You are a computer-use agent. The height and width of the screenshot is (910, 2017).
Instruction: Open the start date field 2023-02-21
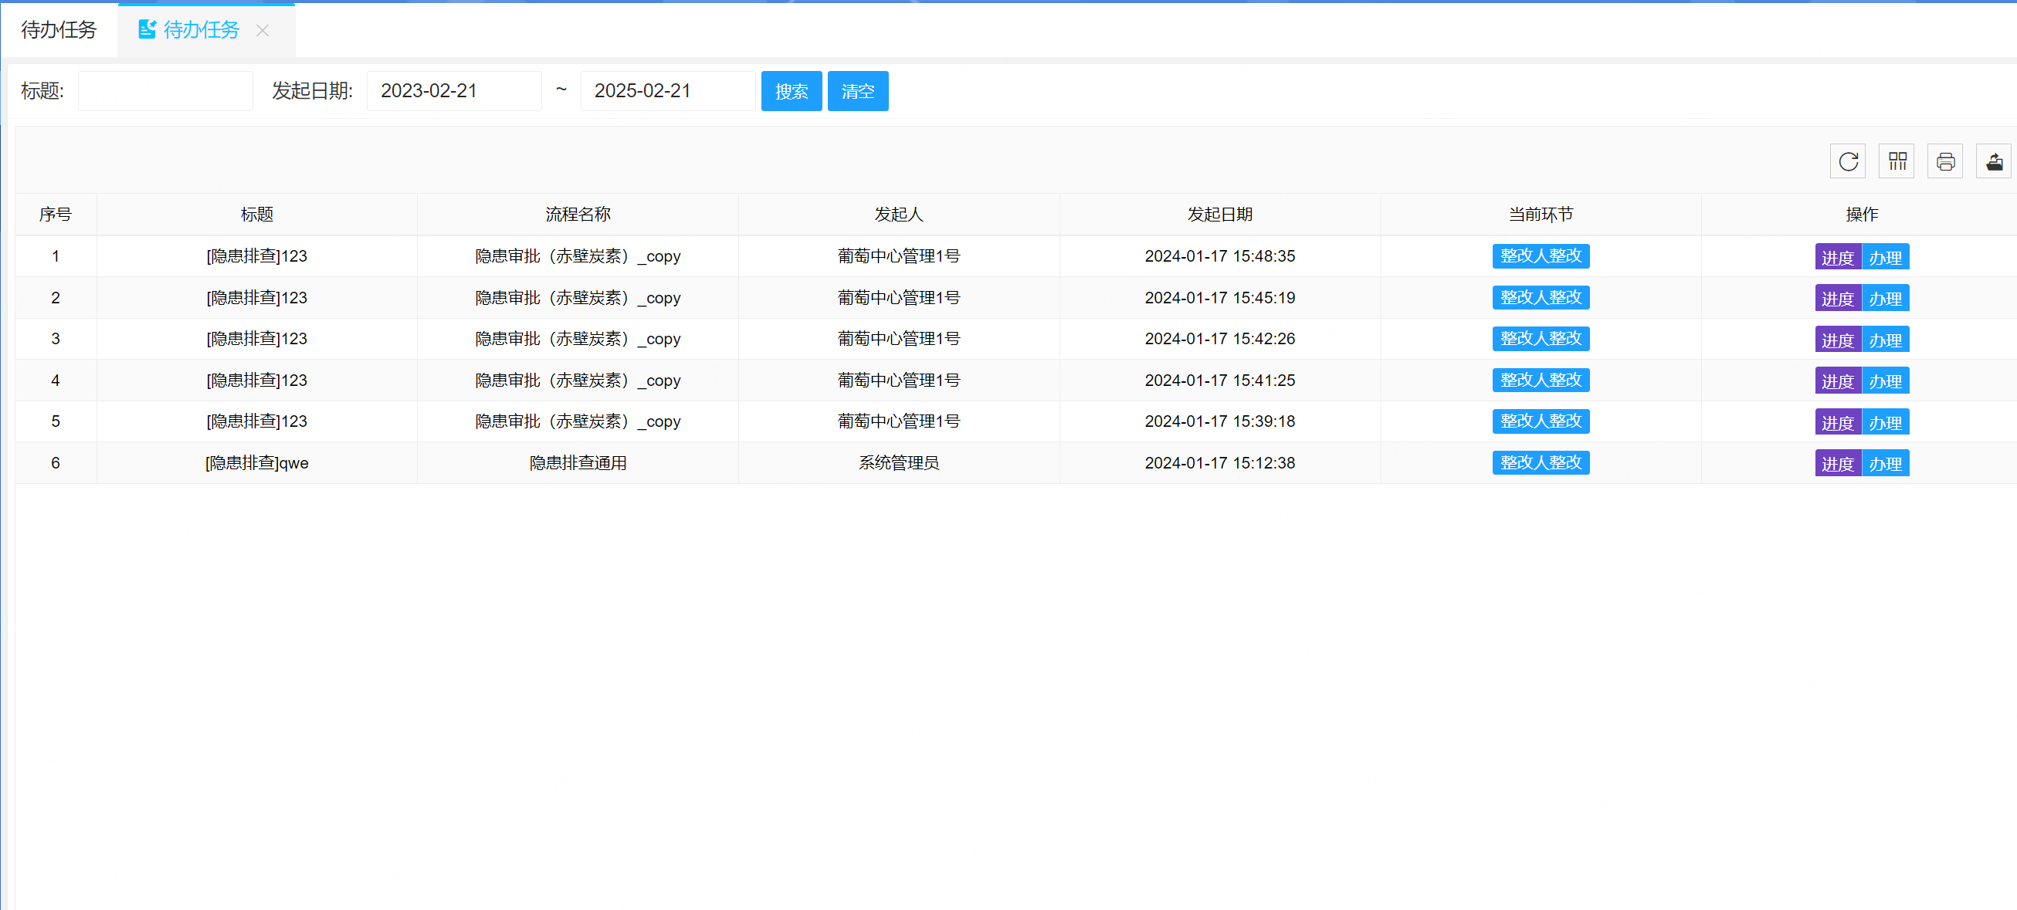click(454, 91)
